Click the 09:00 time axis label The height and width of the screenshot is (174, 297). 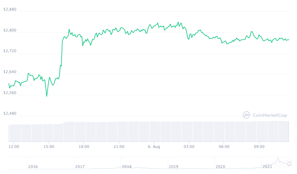click(259, 147)
